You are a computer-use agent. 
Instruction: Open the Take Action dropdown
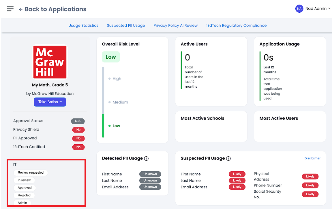tap(50, 102)
